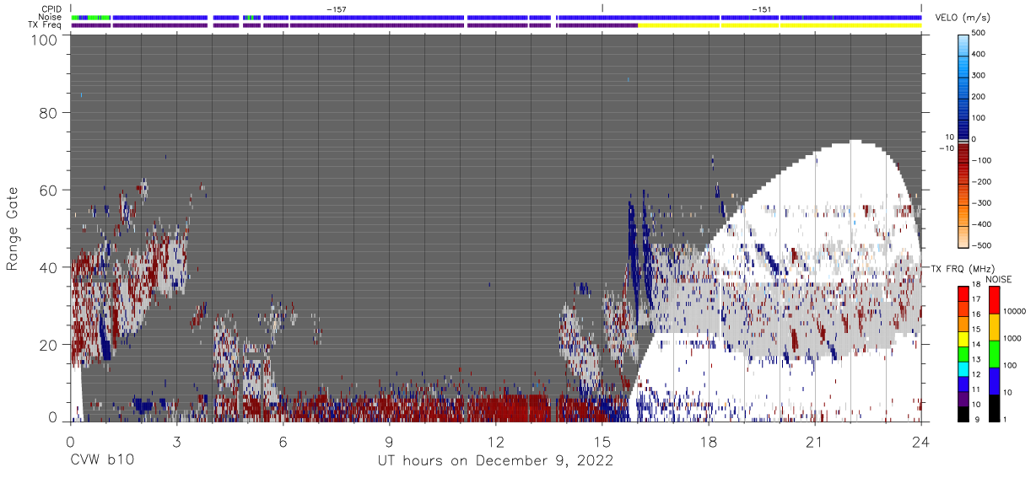The height and width of the screenshot is (478, 1036).
Task: Click the '9' TX frequency legend tick
Action: (975, 420)
